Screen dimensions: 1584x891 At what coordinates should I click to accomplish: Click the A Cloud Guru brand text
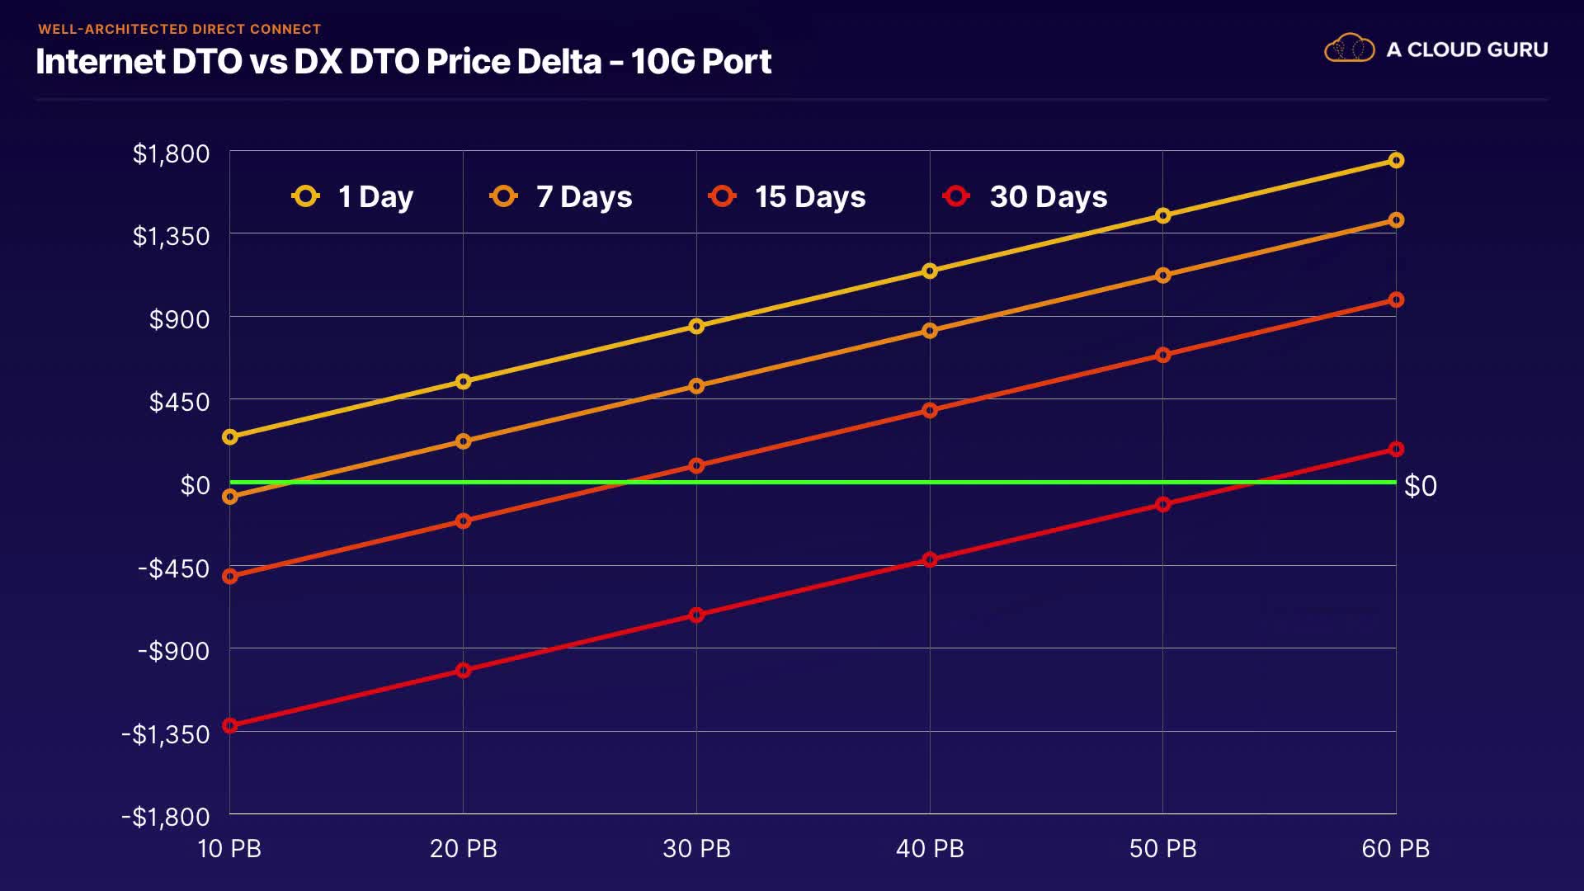coord(1467,49)
